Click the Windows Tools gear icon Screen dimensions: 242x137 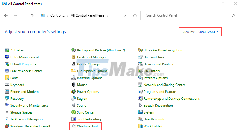74,126
